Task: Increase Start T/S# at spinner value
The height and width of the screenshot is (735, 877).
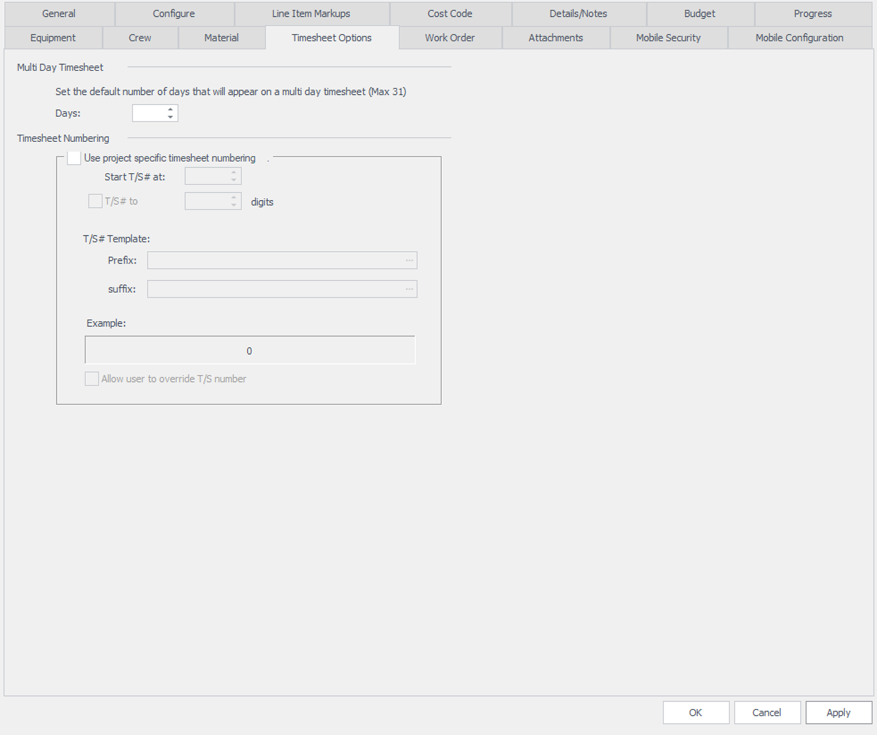Action: [x=234, y=173]
